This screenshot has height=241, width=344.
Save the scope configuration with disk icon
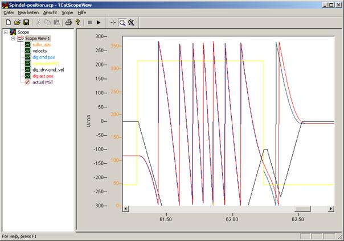26,22
